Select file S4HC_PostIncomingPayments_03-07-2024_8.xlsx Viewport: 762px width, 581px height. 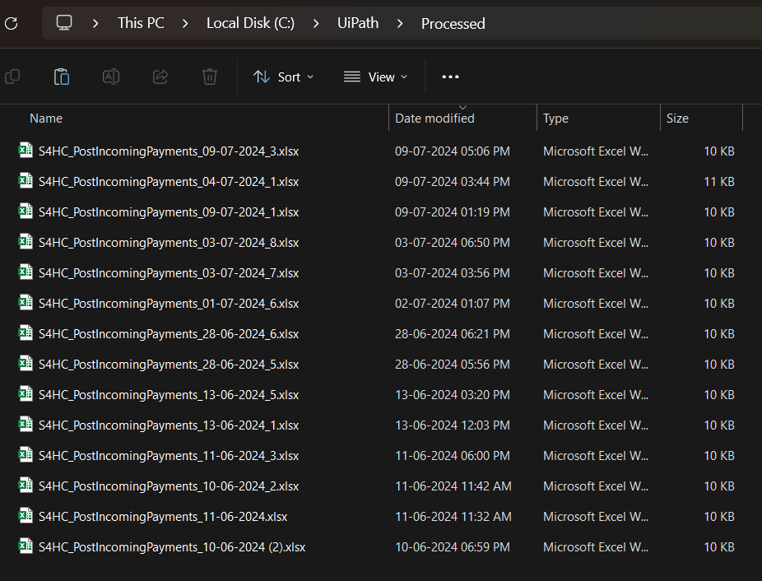[x=169, y=243]
